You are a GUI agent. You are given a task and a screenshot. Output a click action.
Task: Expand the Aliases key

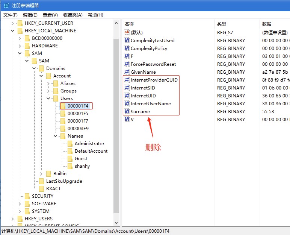48,83
